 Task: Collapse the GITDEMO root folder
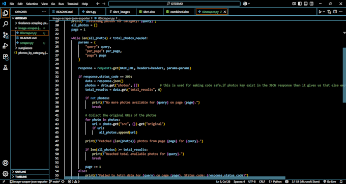pyautogui.click(x=13, y=18)
